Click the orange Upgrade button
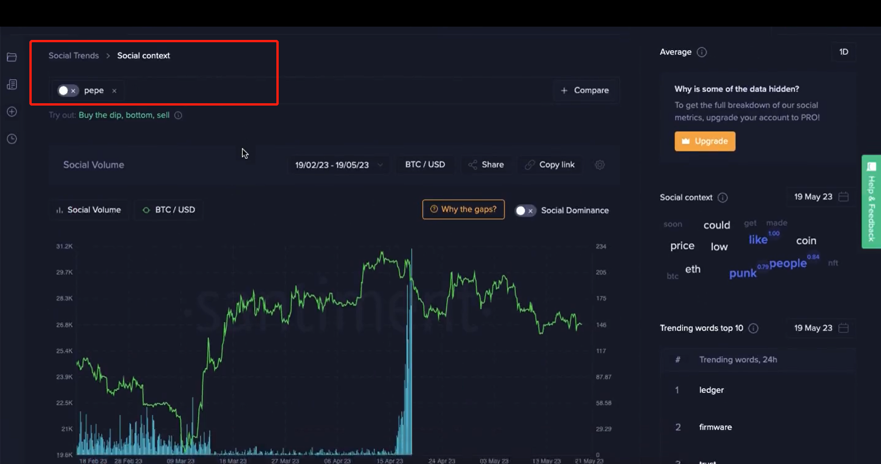Screen dimensions: 881x464 point(705,141)
